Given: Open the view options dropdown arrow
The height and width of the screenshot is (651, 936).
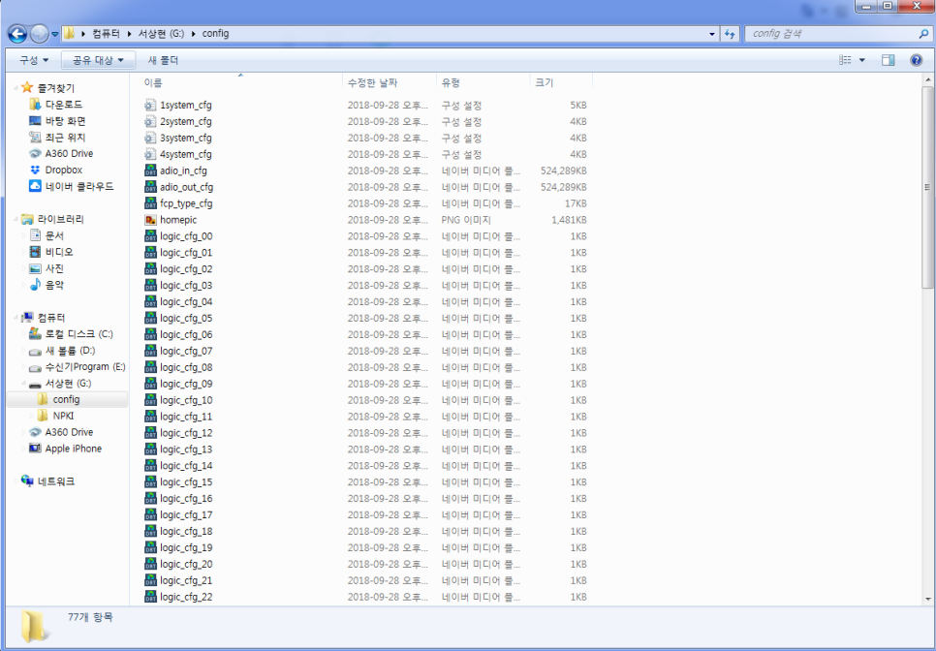Looking at the screenshot, I should (x=861, y=60).
